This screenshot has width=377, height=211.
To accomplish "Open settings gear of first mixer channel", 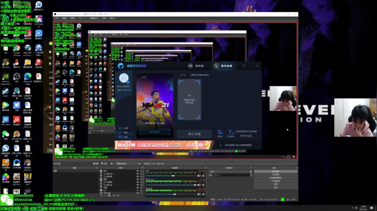I will 203,176.
